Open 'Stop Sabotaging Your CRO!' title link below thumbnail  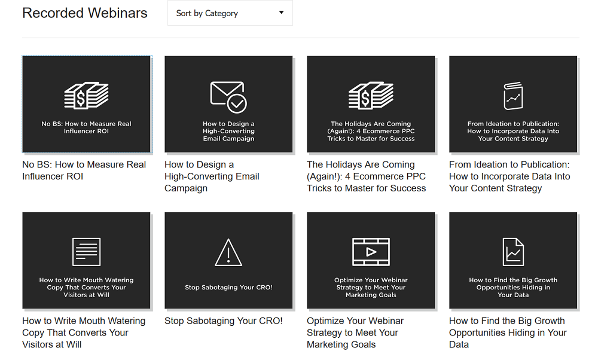[x=224, y=321]
